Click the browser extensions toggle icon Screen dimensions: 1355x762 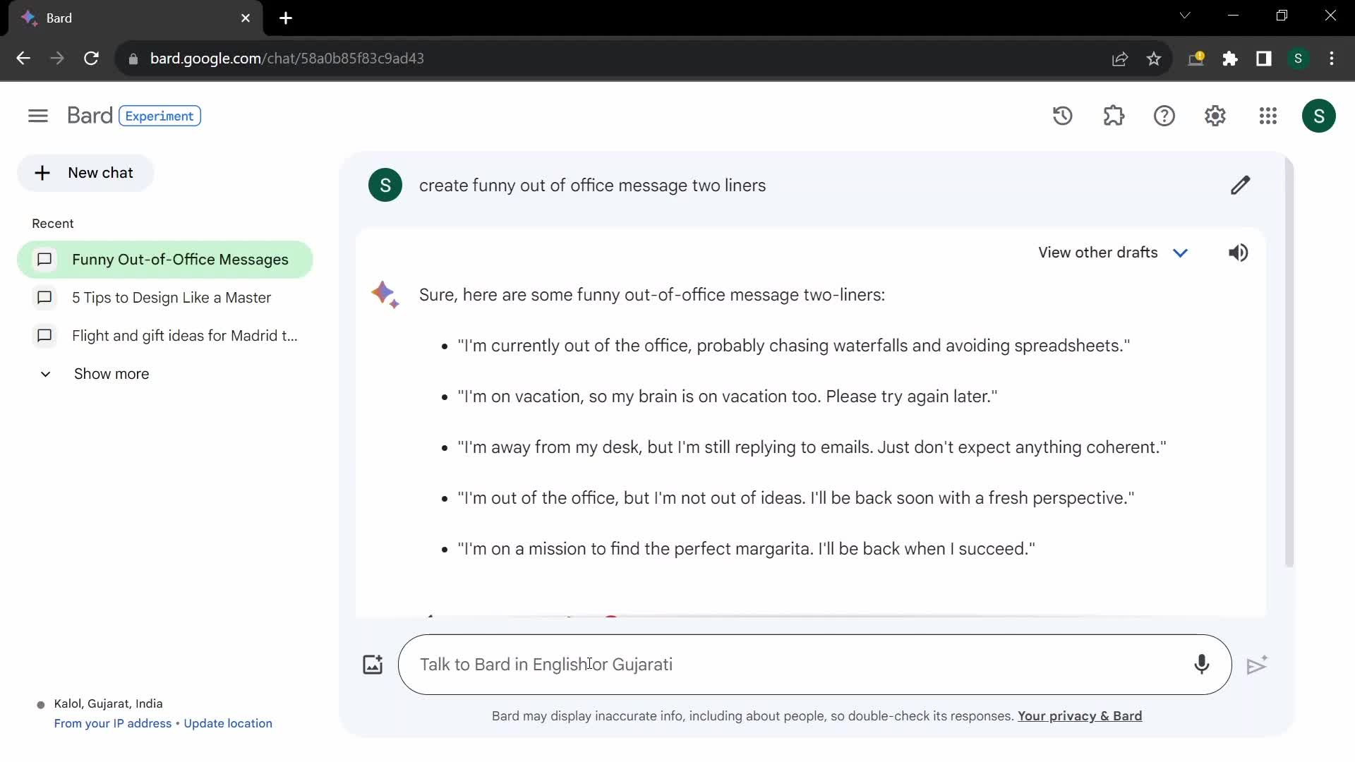[1230, 59]
